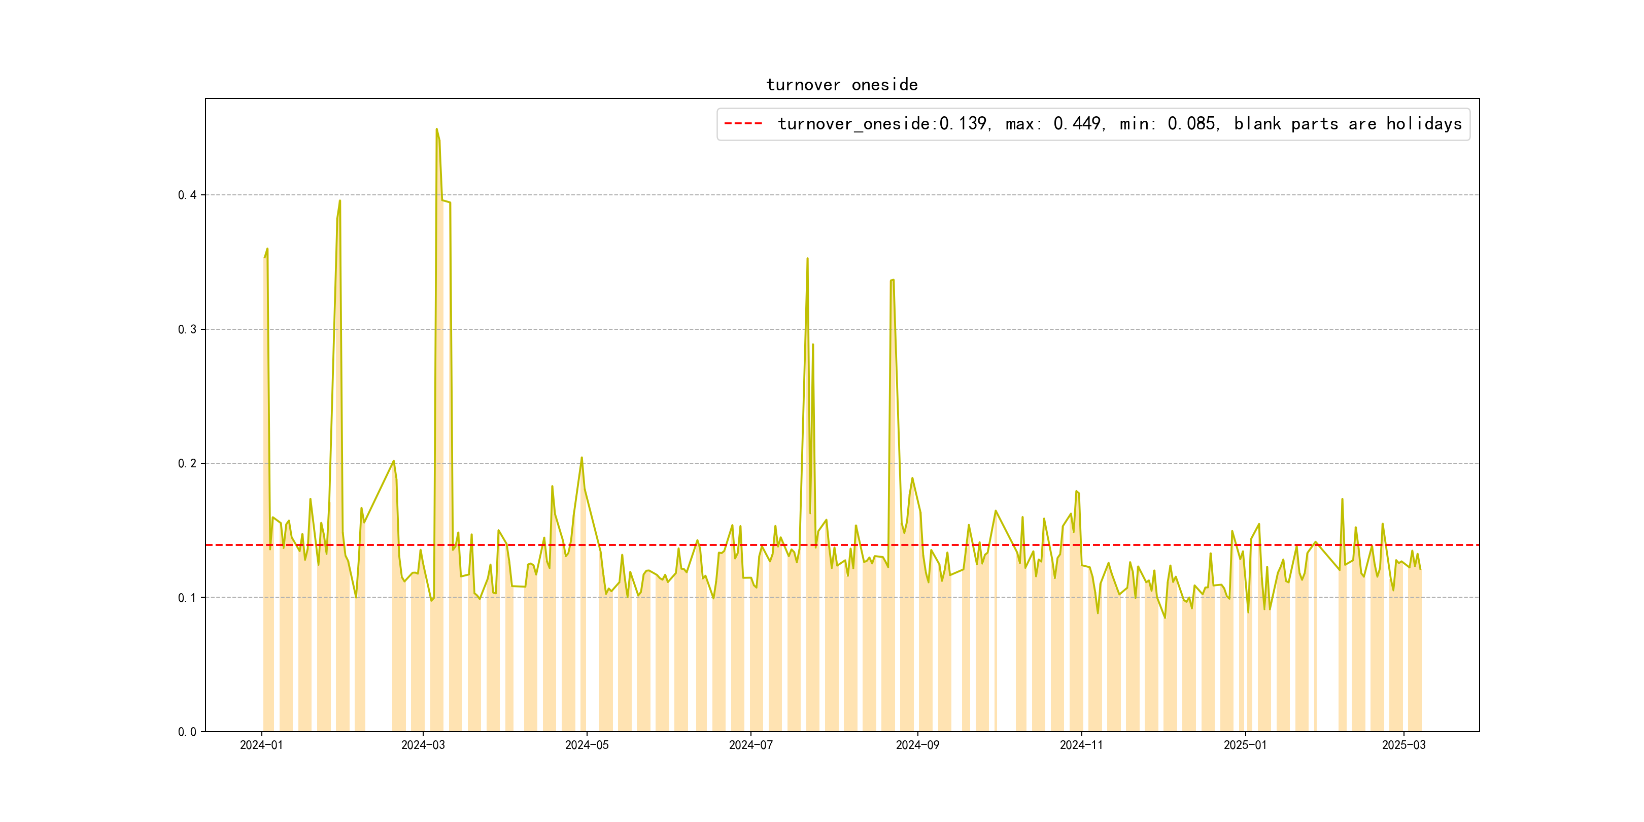Click the 0.0 y-axis tick label
The width and height of the screenshot is (1644, 822).
click(x=187, y=732)
